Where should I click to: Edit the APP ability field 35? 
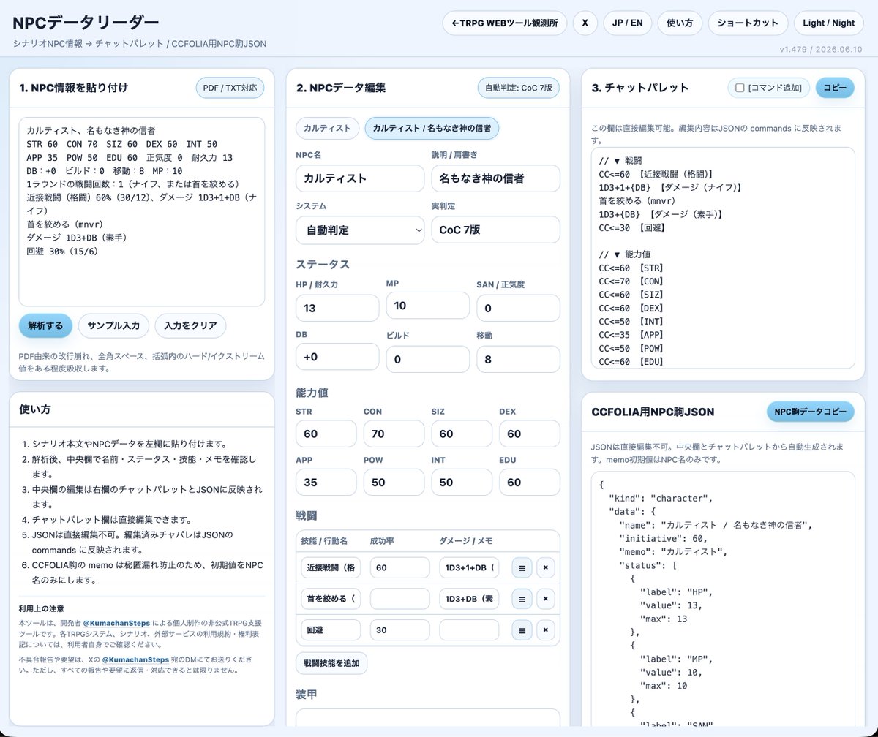tap(326, 483)
